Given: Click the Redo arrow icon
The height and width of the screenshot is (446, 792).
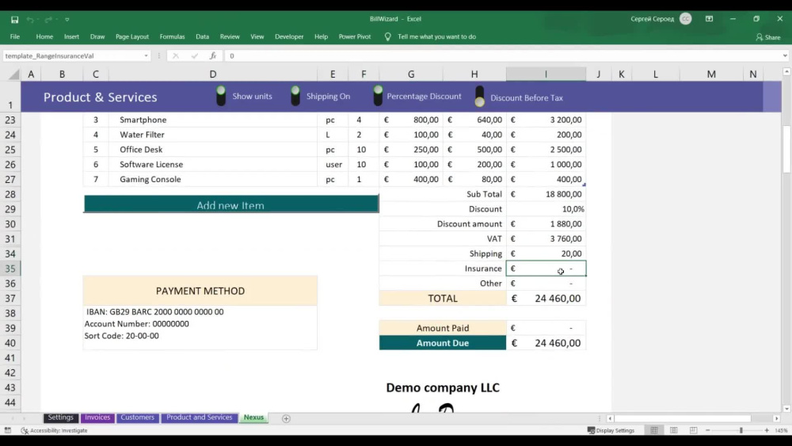Looking at the screenshot, I should tap(48, 19).
